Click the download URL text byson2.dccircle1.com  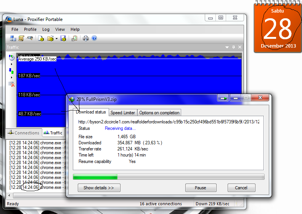click(x=169, y=122)
